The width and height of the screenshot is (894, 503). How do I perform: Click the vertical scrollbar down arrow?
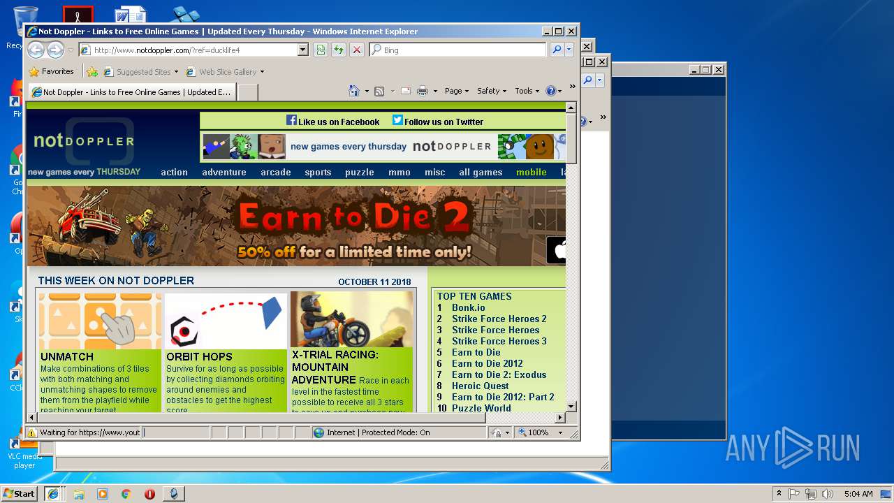point(571,406)
